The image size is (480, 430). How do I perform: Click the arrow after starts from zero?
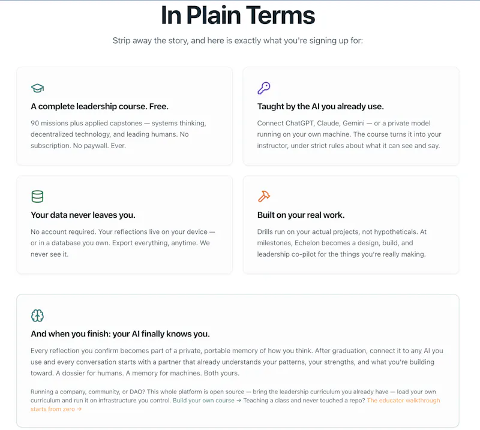[x=79, y=409]
